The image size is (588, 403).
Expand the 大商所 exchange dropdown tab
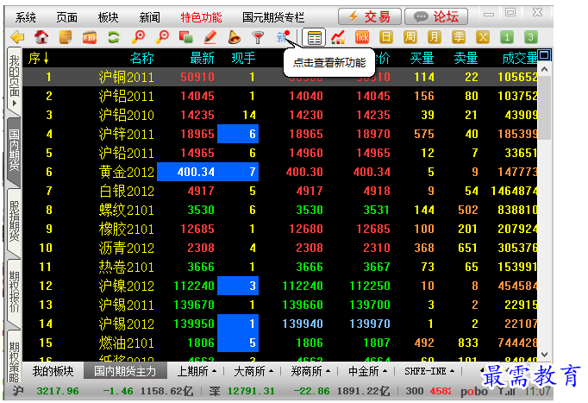(x=254, y=372)
